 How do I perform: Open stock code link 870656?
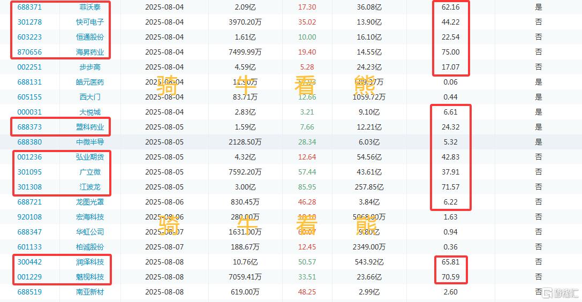[29, 52]
